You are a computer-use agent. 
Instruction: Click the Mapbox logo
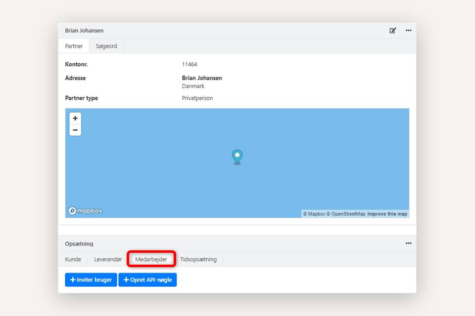coord(86,211)
